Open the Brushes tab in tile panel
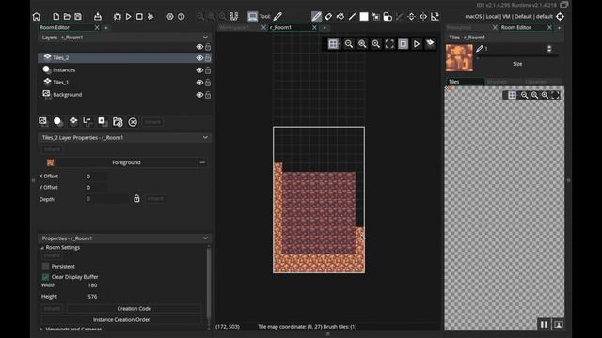The image size is (602, 338). (x=497, y=82)
